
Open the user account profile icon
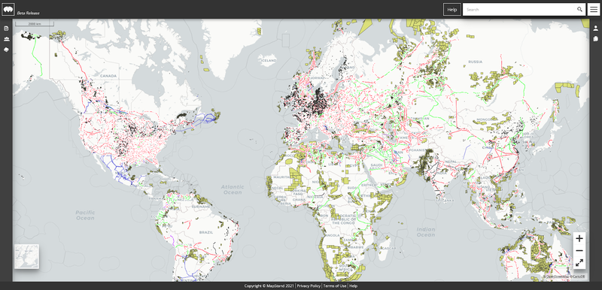coord(595,28)
